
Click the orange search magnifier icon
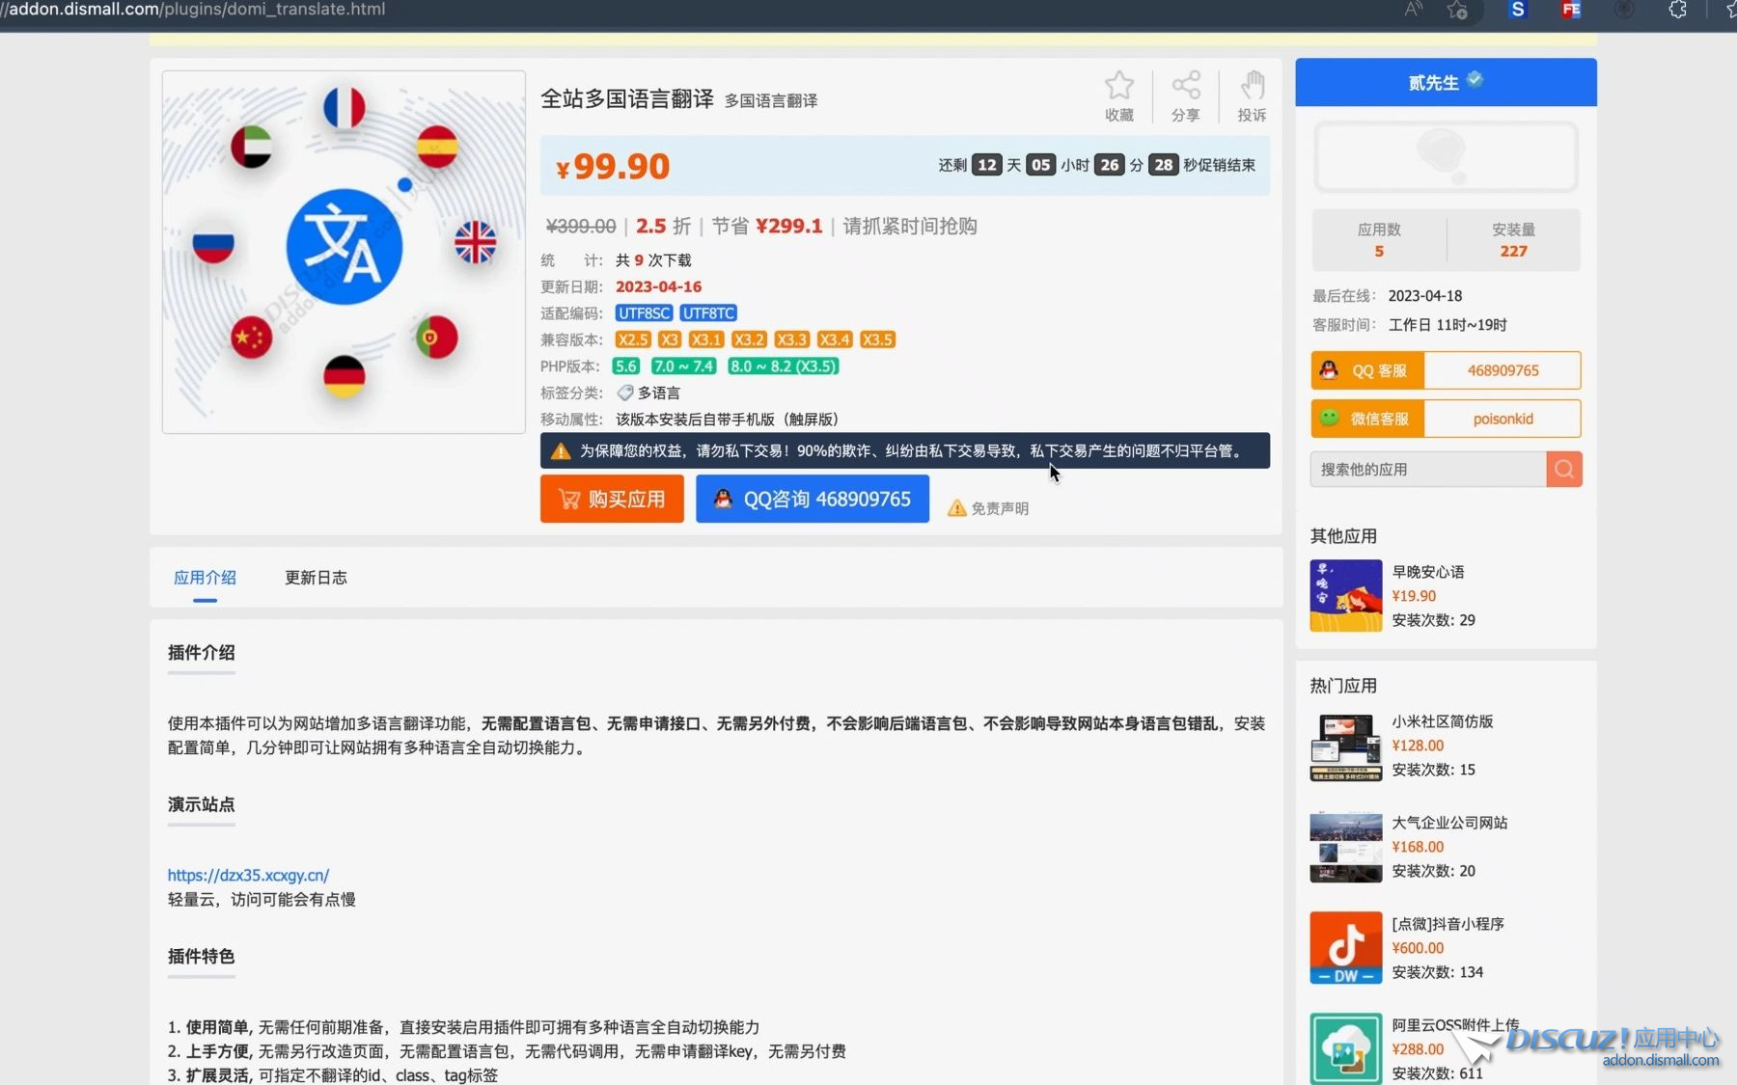1563,470
